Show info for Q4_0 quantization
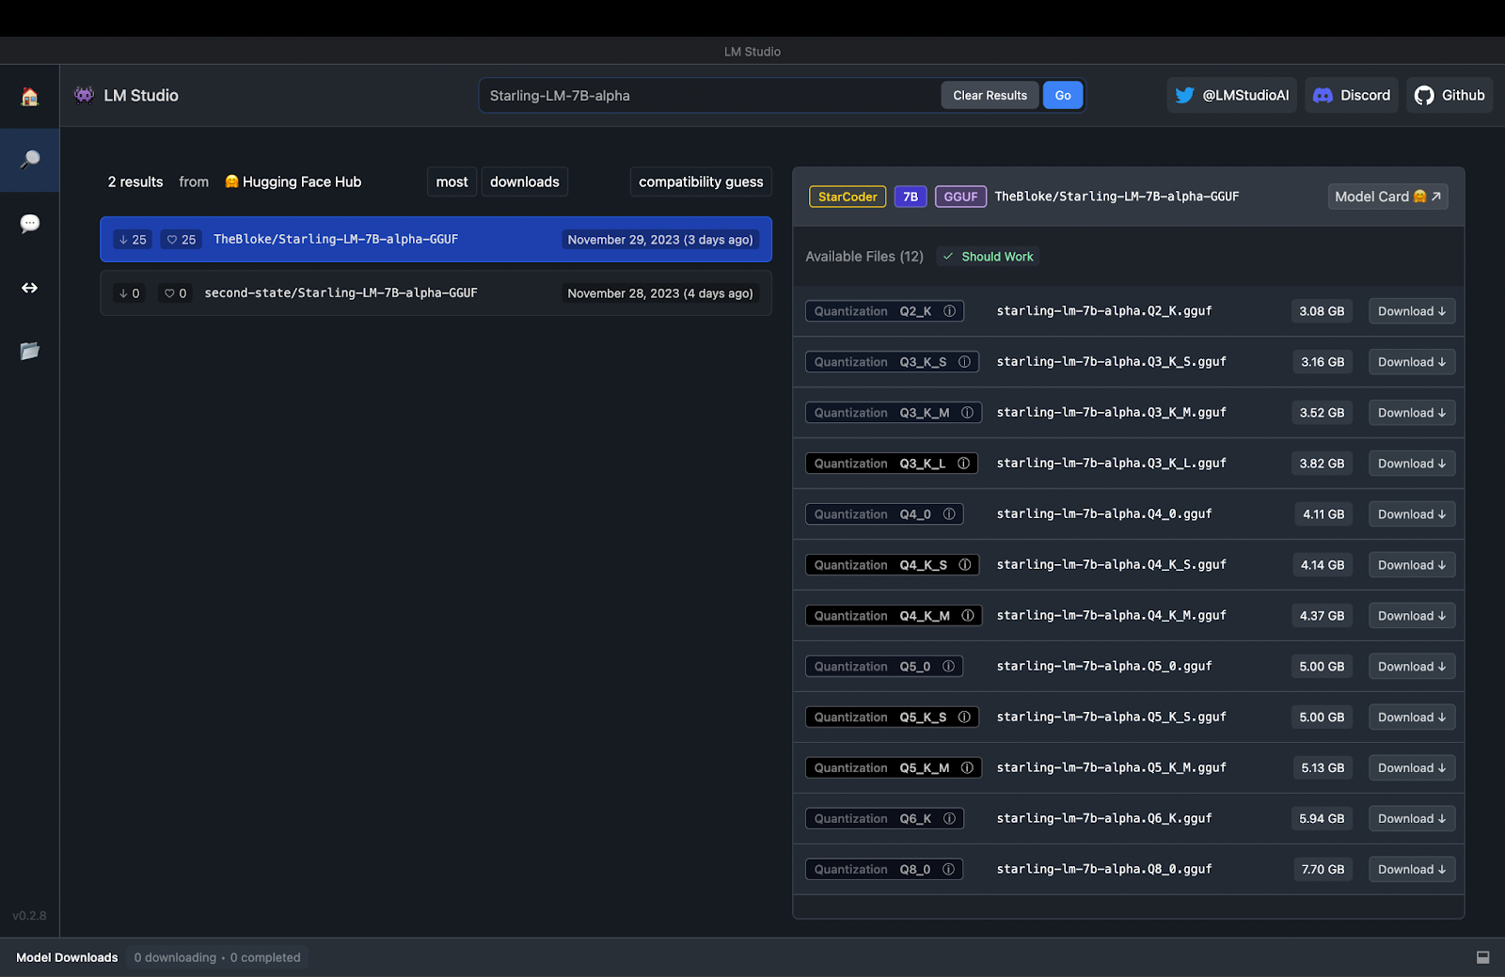 (948, 514)
